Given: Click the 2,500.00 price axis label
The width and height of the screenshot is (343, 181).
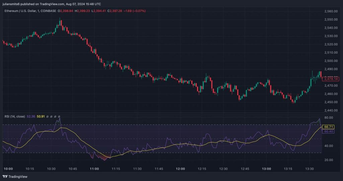Looking at the screenshot, I should coord(331,61).
